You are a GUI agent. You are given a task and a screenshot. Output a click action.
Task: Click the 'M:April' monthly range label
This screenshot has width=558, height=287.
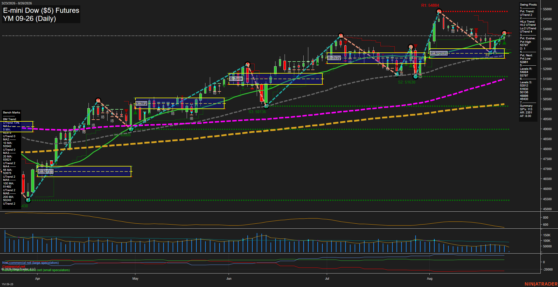(x=45, y=171)
